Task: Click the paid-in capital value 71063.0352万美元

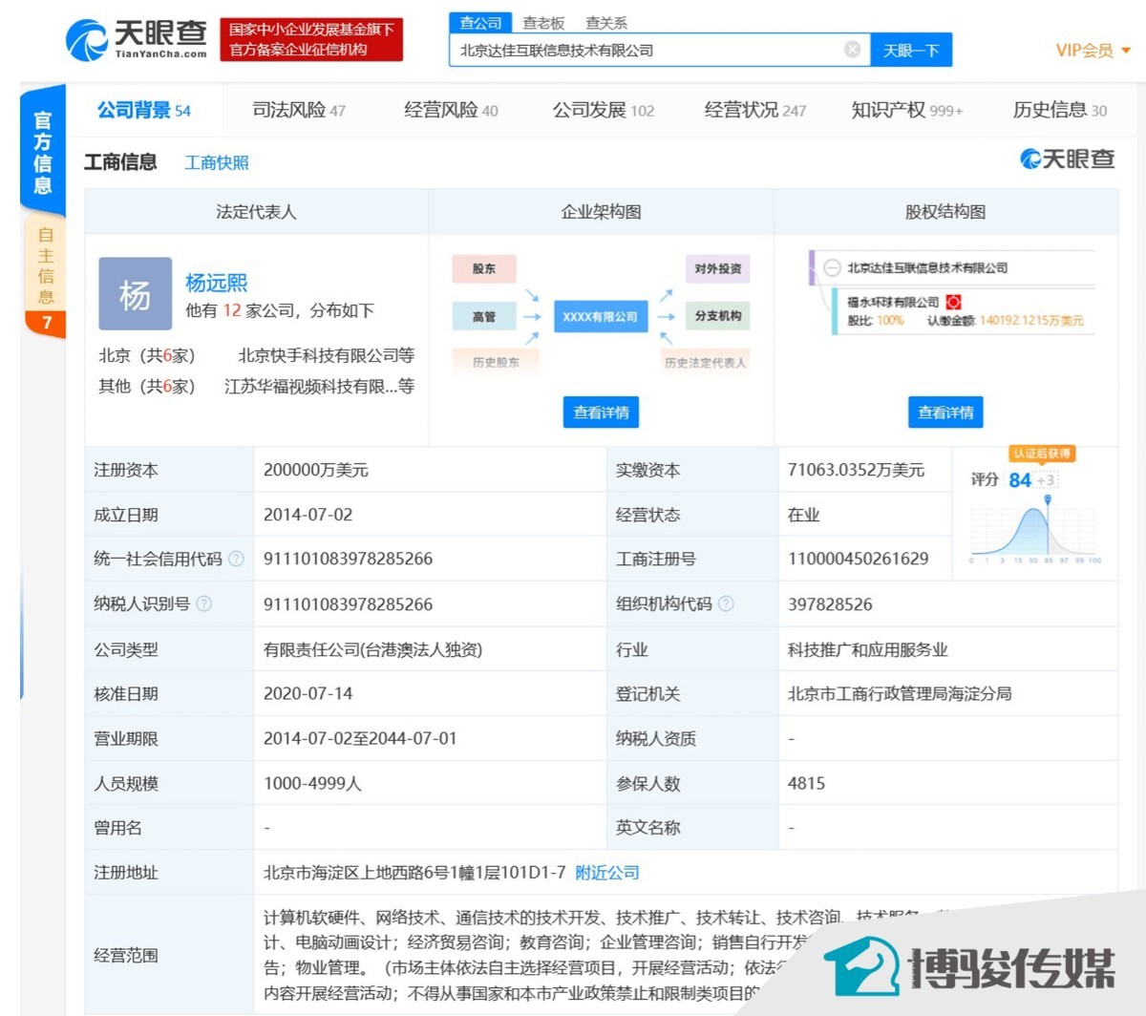Action: click(856, 470)
